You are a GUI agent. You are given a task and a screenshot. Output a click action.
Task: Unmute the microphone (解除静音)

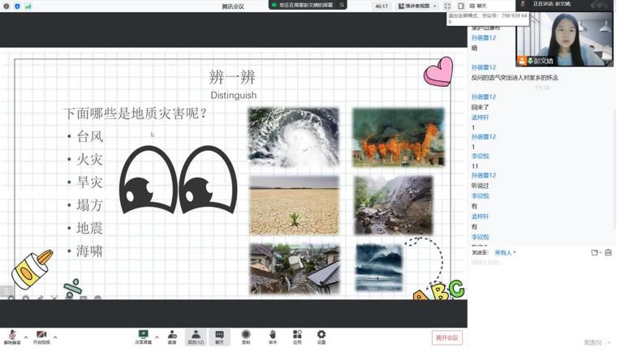tap(11, 336)
